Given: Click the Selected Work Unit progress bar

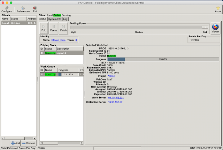Looking at the screenshot, I should 163,59.
